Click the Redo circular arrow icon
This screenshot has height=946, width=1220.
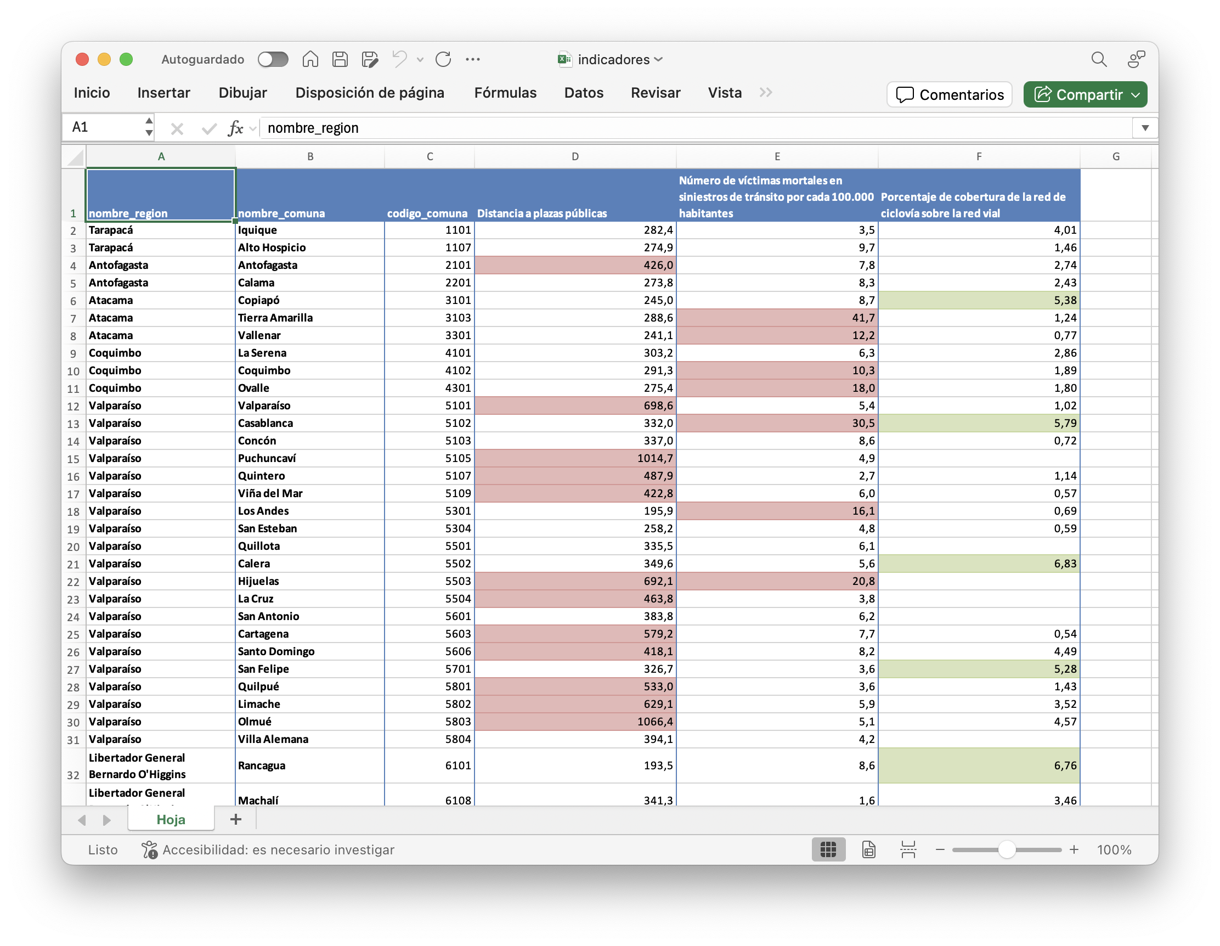pyautogui.click(x=443, y=59)
